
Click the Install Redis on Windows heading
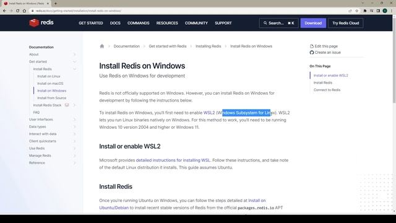(142, 66)
